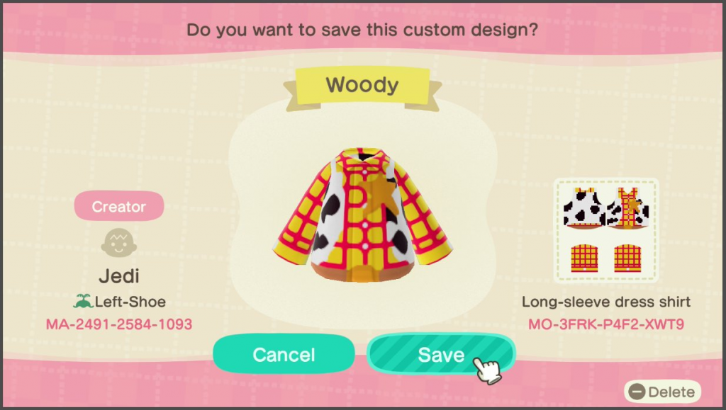The image size is (726, 410).
Task: Click the Left-Shoe island name
Action: click(130, 302)
